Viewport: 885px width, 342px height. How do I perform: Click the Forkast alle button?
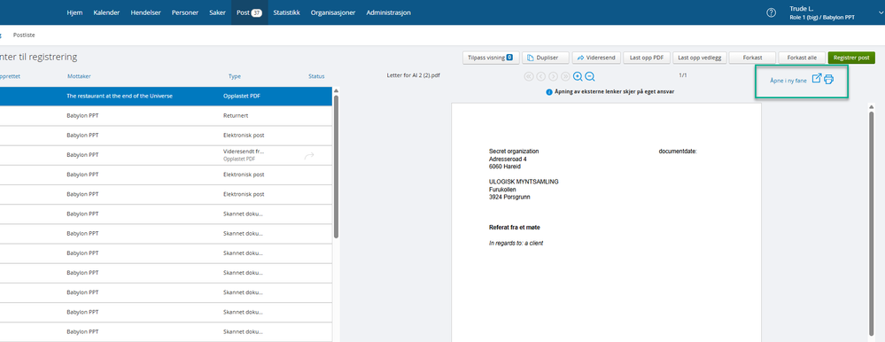coord(802,58)
